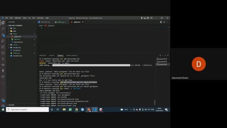Close the terminal panel

pos(168,55)
